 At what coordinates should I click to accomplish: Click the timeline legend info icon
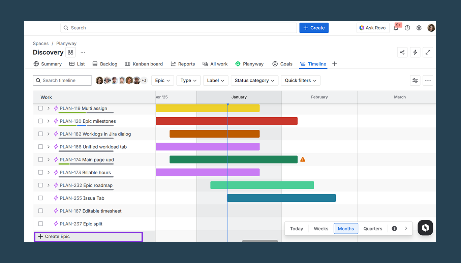pyautogui.click(x=394, y=229)
